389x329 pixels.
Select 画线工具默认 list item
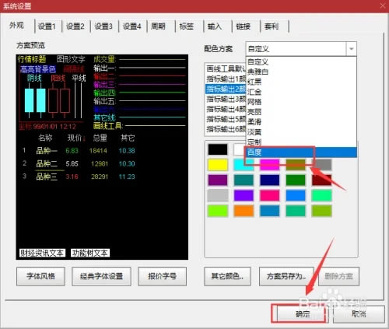[226, 68]
